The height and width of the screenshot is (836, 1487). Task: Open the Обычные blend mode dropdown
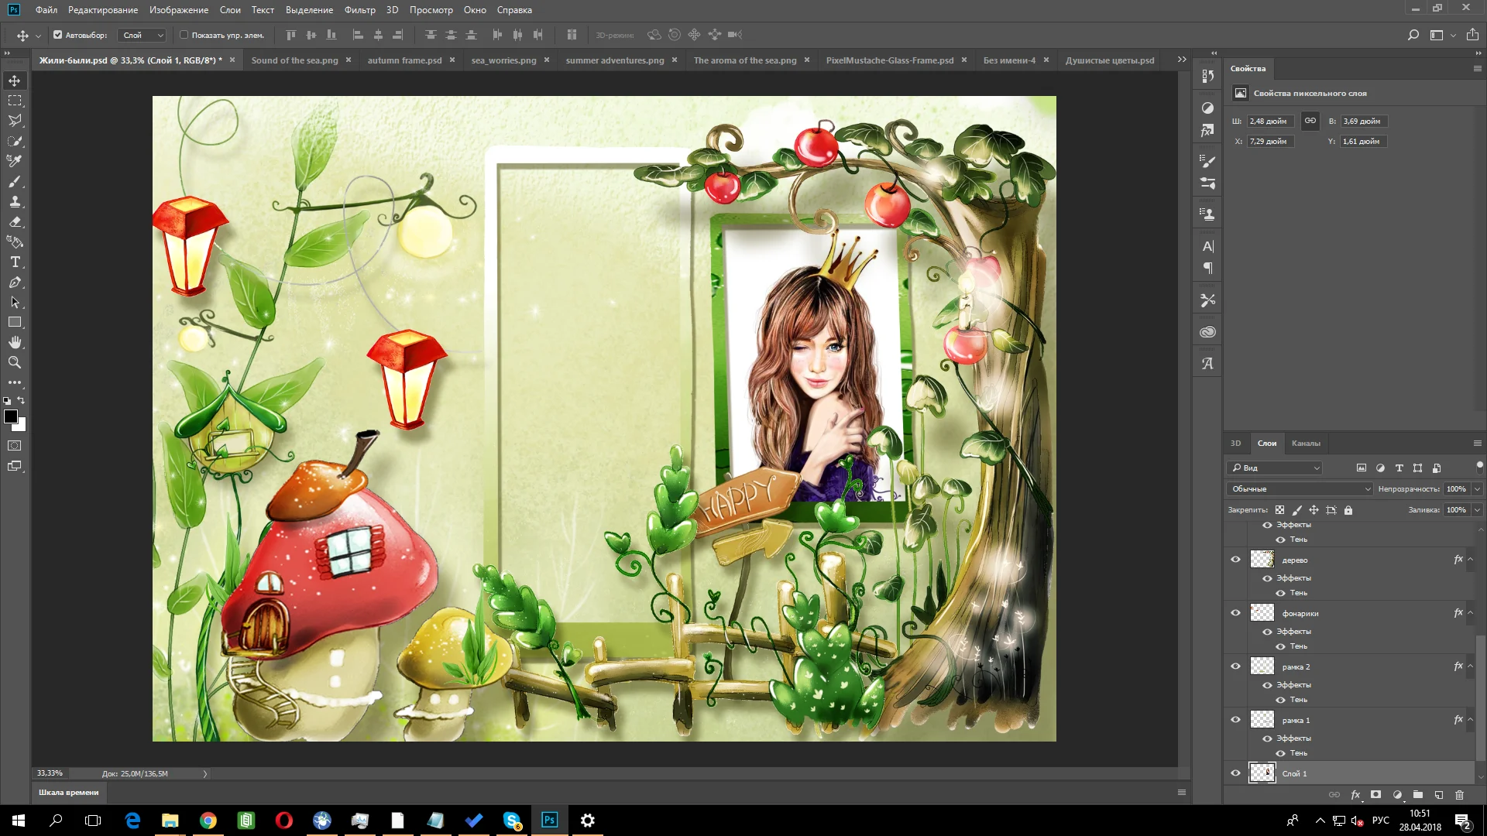[1300, 489]
